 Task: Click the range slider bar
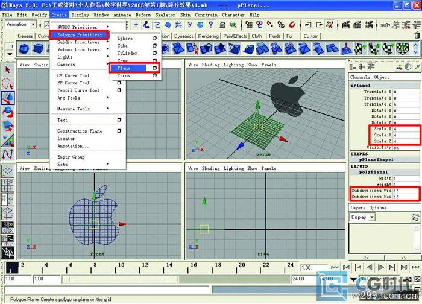(x=121, y=279)
